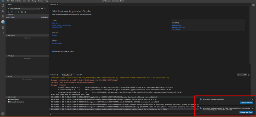This screenshot has height=117, width=256.
Task: Select the Node (13580) thread row
Action: 27,17
